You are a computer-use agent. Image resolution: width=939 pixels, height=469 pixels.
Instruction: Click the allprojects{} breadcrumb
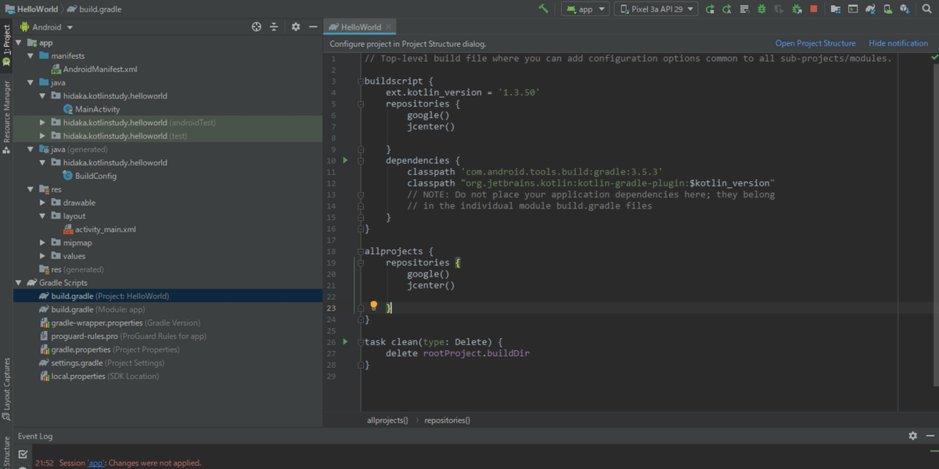387,420
